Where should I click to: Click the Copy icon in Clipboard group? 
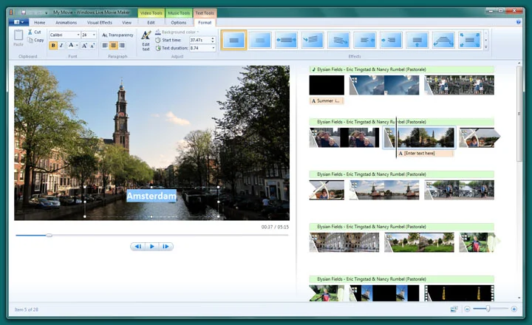(x=30, y=40)
